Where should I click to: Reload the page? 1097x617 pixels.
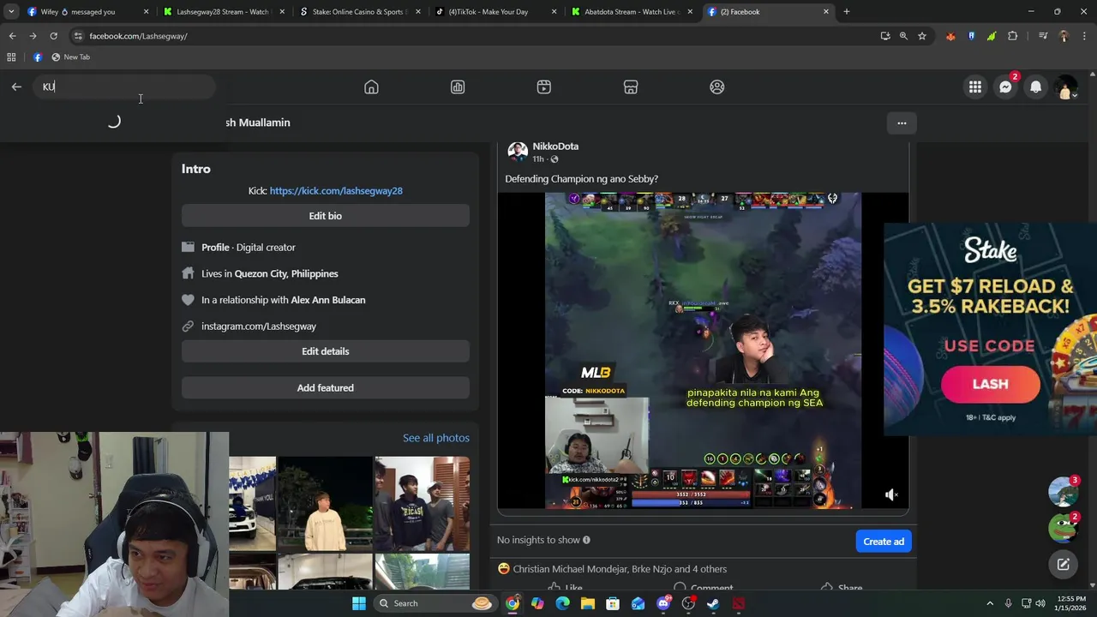[53, 36]
